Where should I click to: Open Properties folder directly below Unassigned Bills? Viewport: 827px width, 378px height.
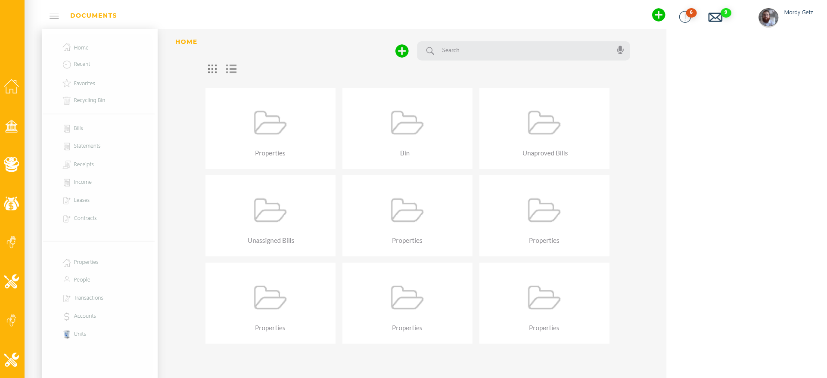270,303
